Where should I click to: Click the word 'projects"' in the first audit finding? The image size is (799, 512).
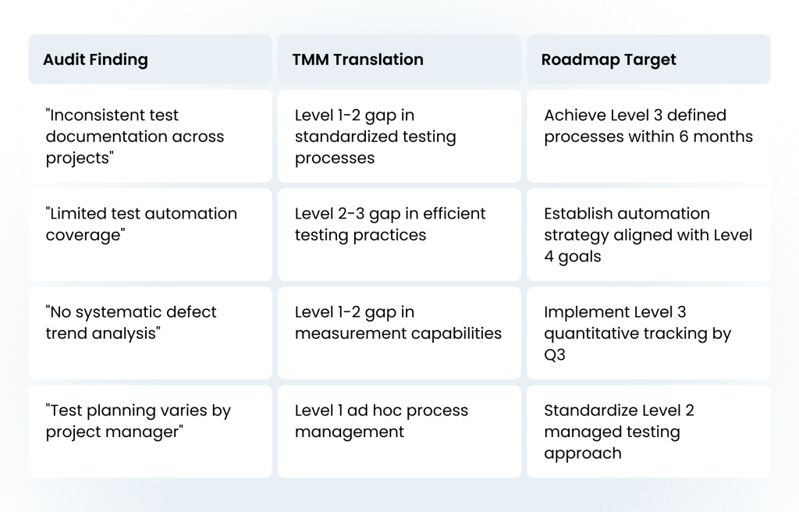pos(80,158)
